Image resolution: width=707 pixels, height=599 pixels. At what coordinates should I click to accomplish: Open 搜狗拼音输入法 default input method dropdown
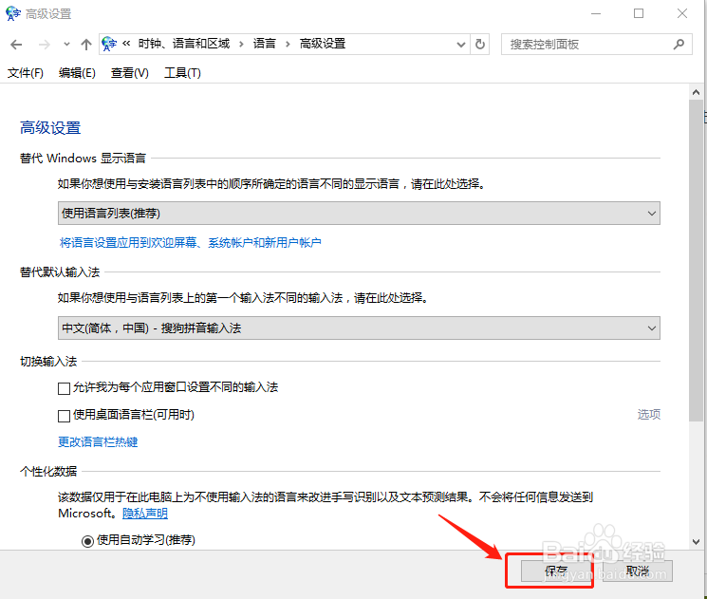pos(359,328)
